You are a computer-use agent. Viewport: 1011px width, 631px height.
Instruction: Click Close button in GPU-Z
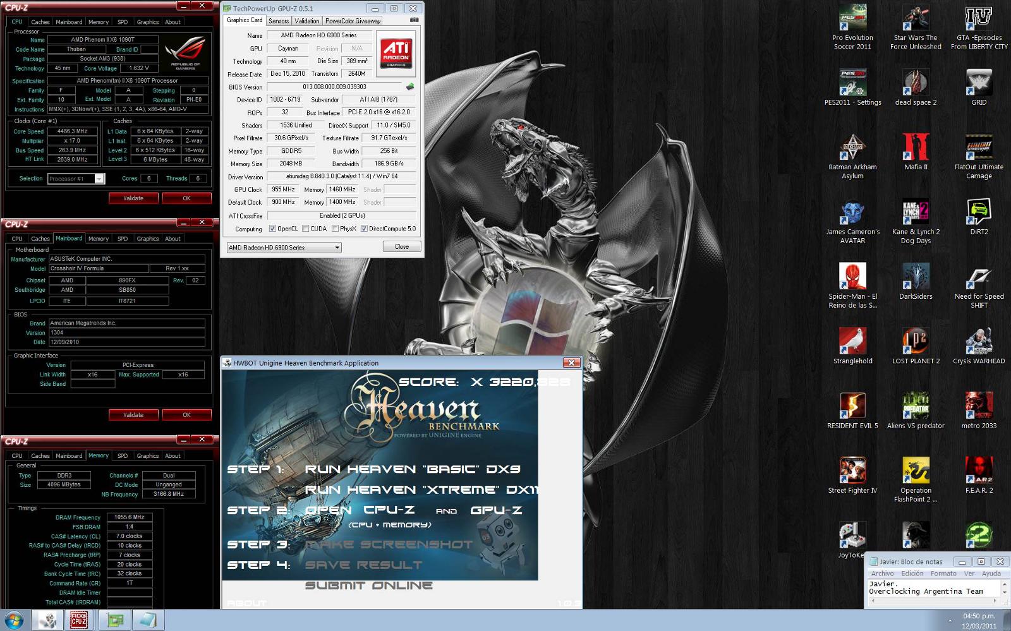click(x=402, y=246)
